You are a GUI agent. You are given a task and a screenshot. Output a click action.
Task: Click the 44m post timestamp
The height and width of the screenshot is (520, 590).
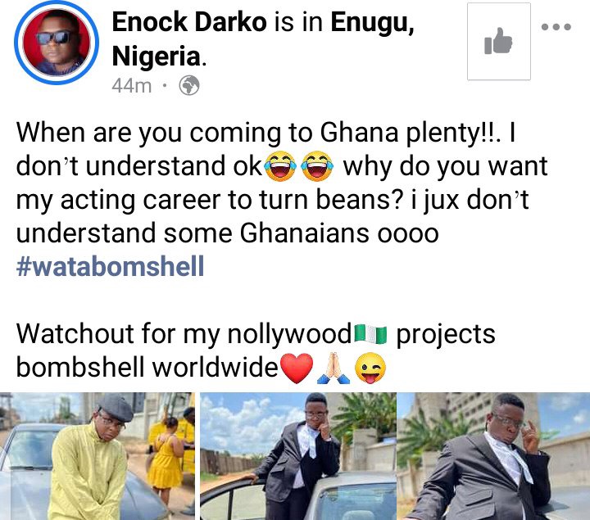coord(131,86)
